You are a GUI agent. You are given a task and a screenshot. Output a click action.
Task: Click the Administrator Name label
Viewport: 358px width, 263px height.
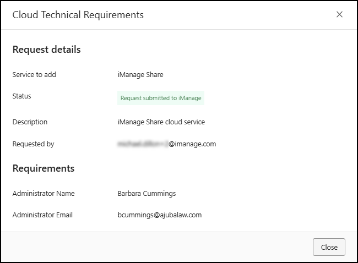coord(44,194)
